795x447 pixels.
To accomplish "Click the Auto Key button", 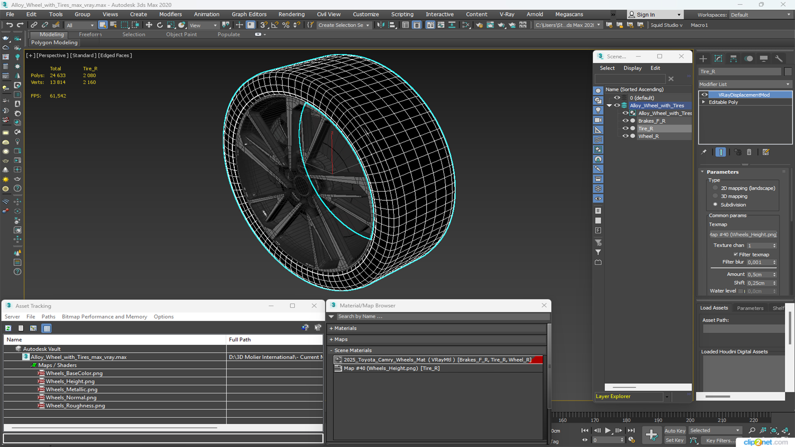I will tap(675, 431).
